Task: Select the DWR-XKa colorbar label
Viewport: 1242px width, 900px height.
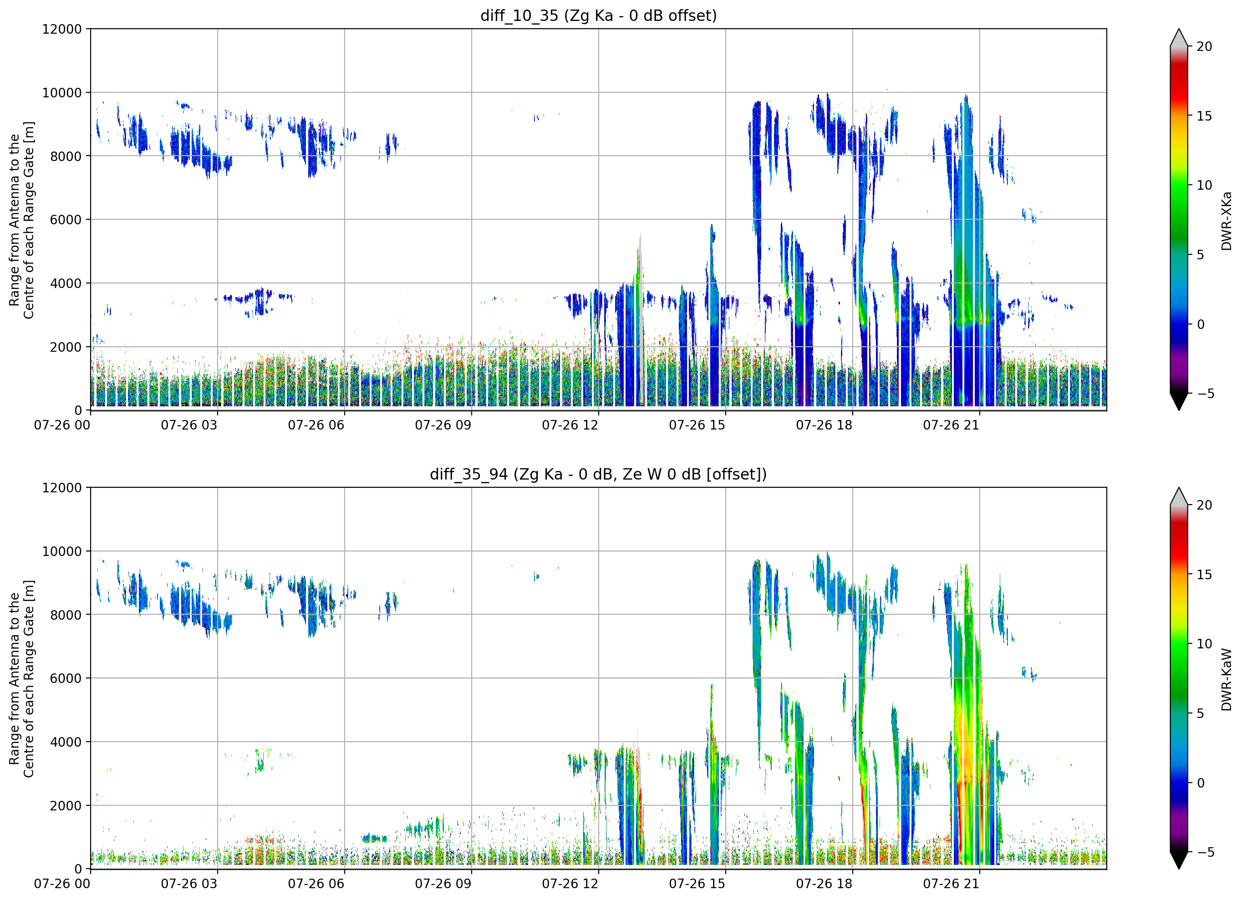Action: click(x=1226, y=221)
